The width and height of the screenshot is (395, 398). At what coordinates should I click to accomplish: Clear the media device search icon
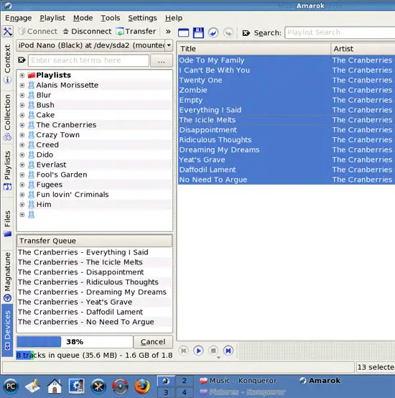(x=22, y=60)
